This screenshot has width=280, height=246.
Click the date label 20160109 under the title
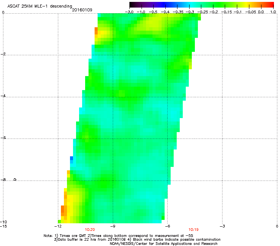pos(82,10)
